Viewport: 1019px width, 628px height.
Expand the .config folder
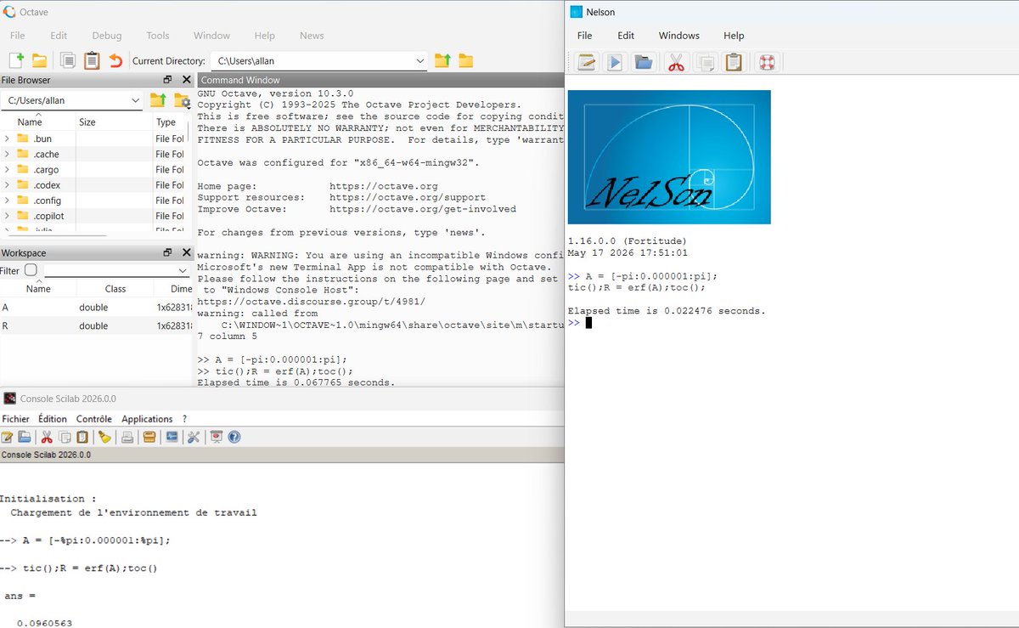click(x=8, y=201)
